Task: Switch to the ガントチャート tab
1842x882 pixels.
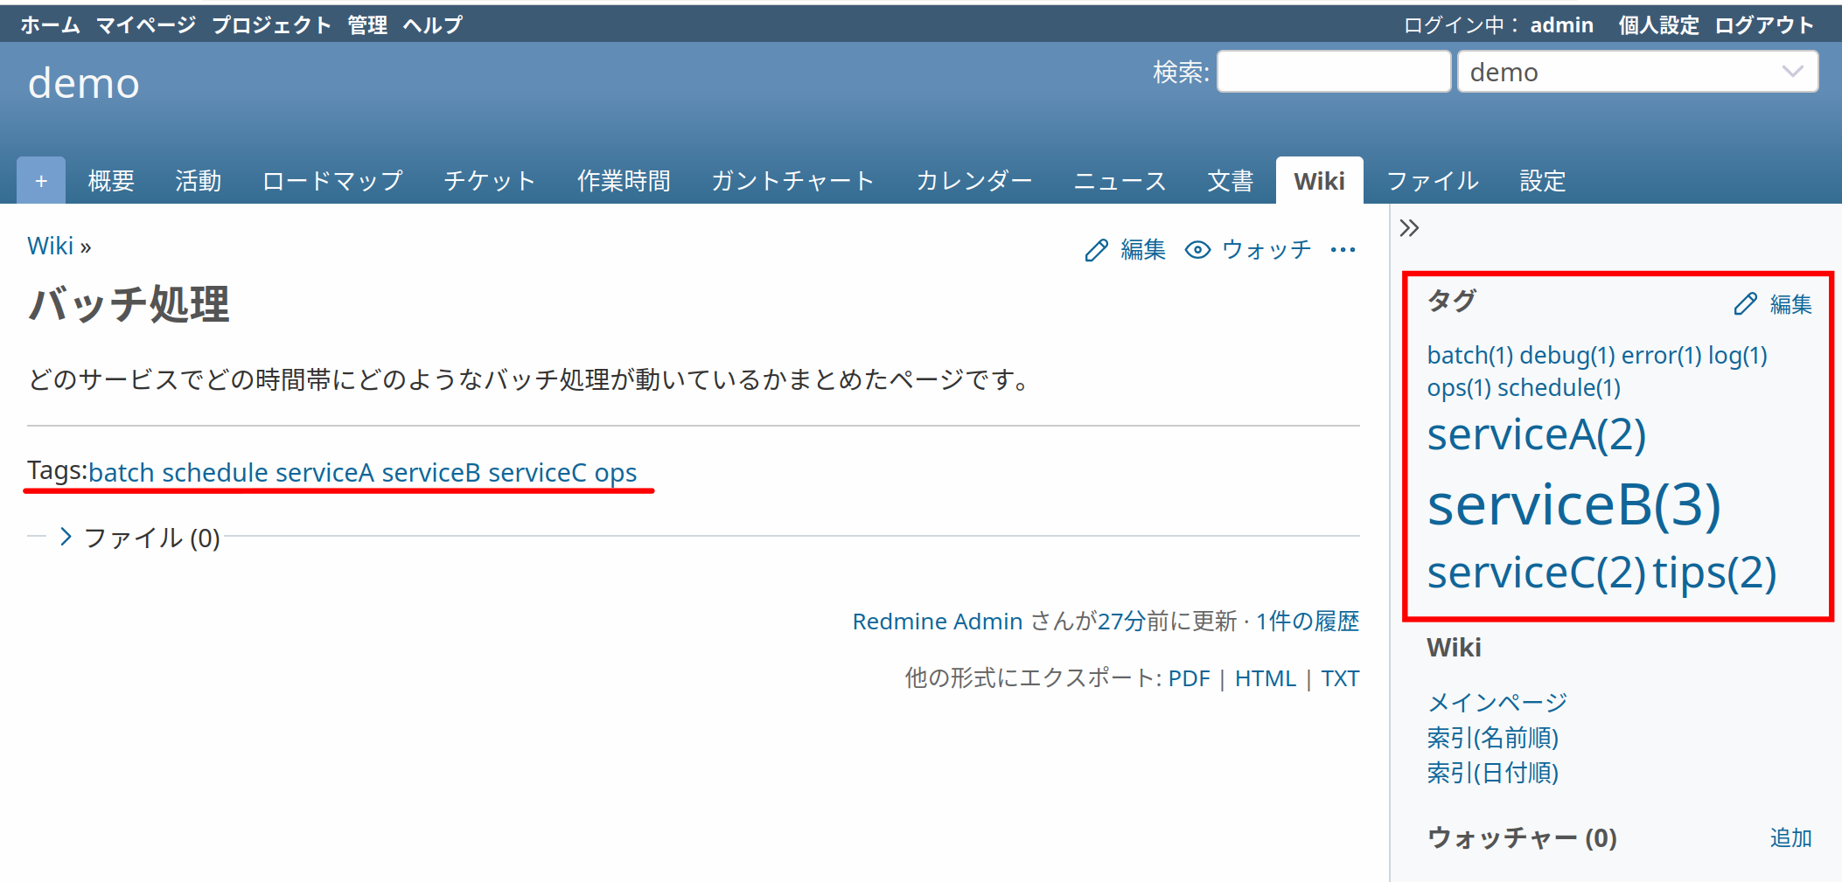Action: click(x=792, y=180)
